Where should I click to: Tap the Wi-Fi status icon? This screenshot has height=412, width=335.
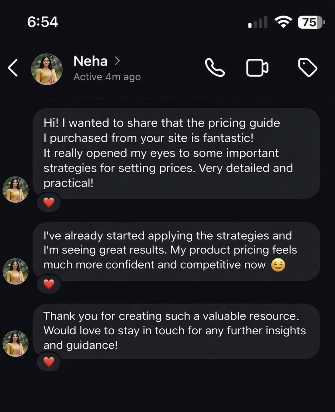pyautogui.click(x=283, y=22)
